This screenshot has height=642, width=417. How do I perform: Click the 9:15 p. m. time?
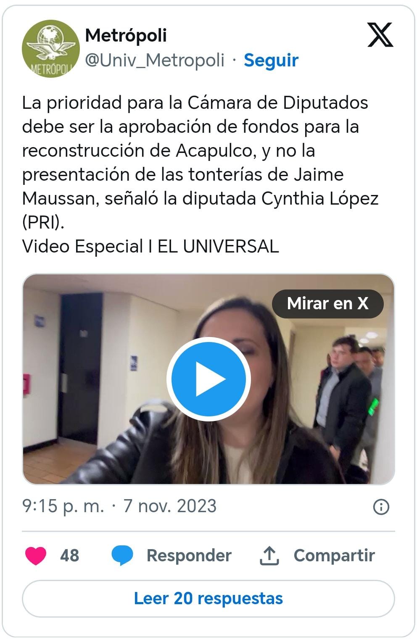pyautogui.click(x=63, y=506)
